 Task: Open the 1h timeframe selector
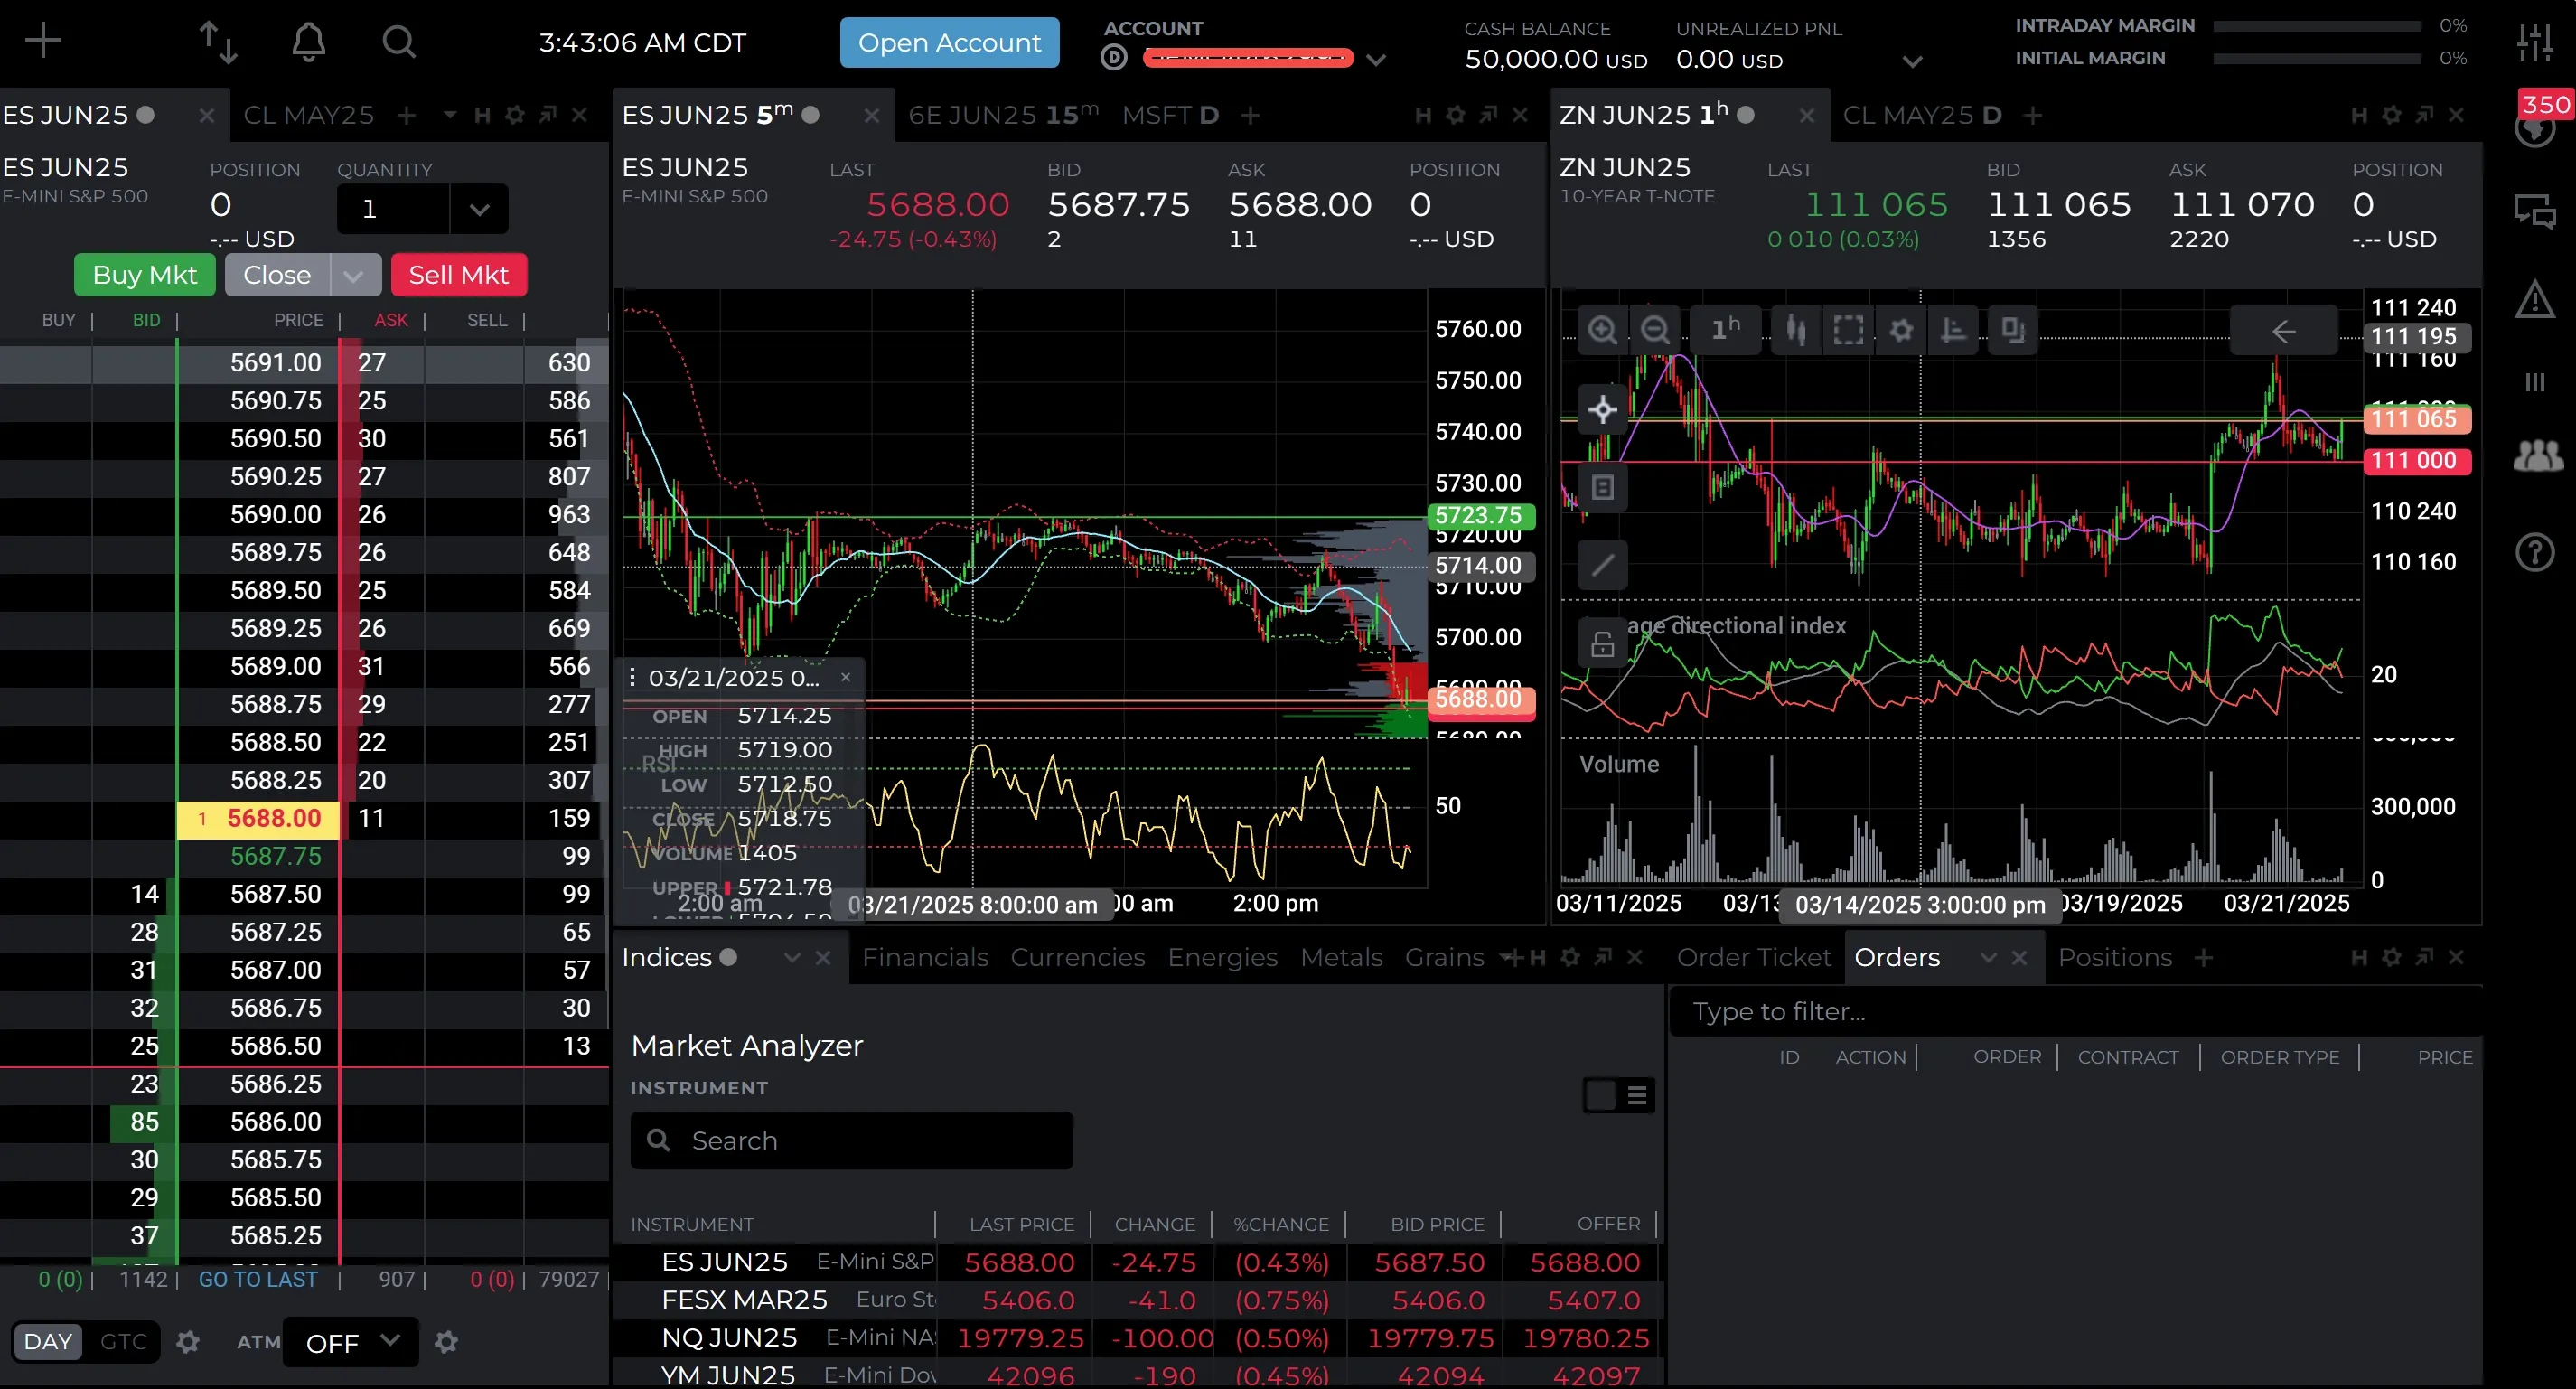point(1725,330)
